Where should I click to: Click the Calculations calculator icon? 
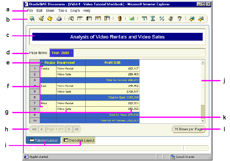click(171, 18)
